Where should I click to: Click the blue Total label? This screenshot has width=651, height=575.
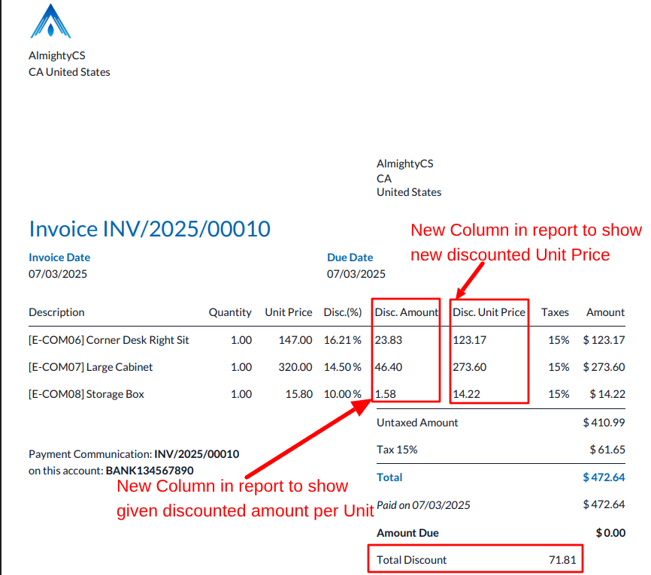pyautogui.click(x=389, y=477)
